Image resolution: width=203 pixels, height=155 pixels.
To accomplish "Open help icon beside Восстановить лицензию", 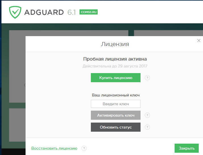I will point(84,148).
